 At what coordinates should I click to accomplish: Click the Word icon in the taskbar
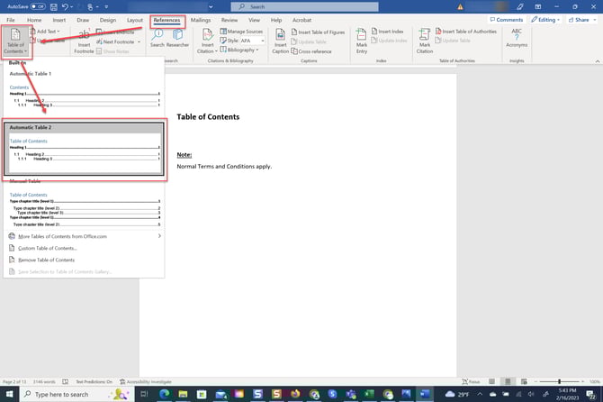click(425, 394)
